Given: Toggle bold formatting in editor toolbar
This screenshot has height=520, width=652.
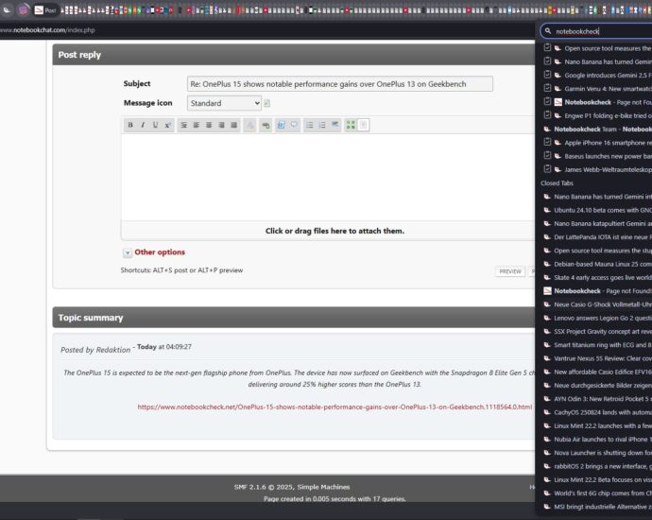Looking at the screenshot, I should click(130, 125).
